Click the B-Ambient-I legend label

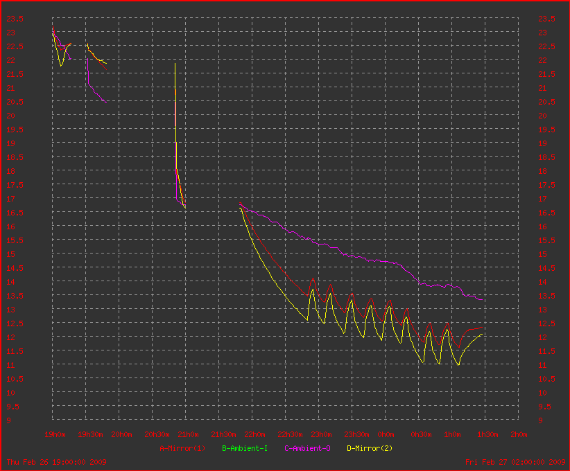point(245,448)
